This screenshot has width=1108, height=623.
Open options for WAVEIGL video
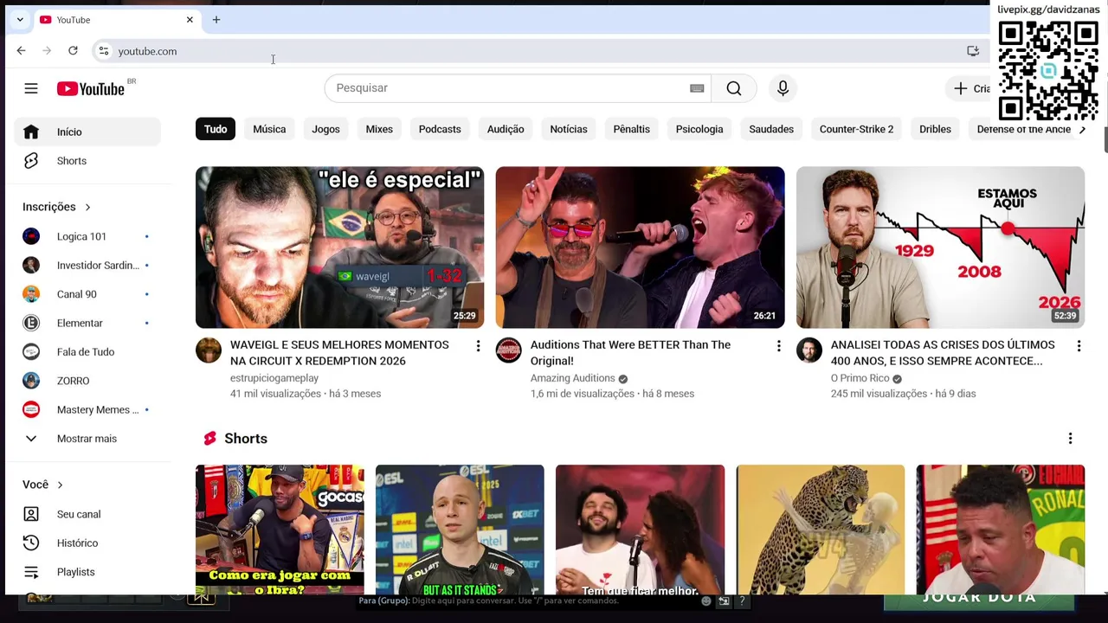(x=478, y=346)
